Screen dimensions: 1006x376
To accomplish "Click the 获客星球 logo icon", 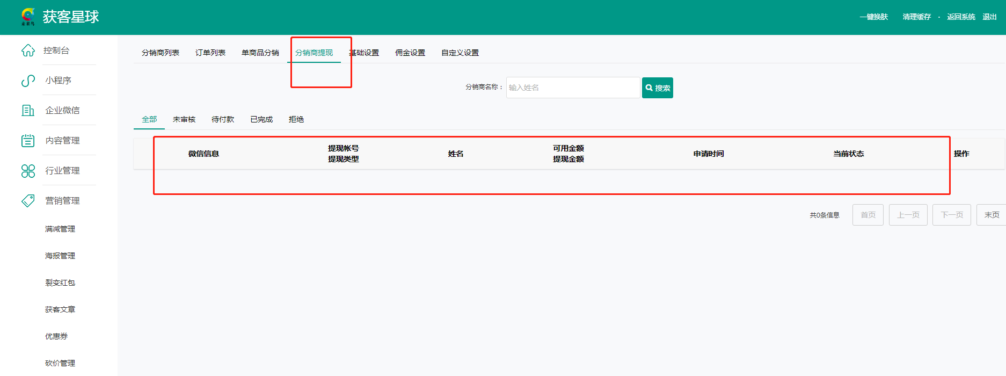I will [x=28, y=17].
